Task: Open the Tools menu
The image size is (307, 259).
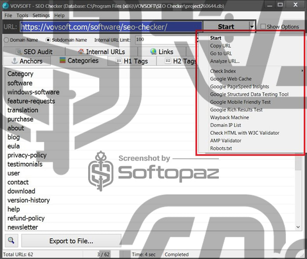Action: (22, 15)
